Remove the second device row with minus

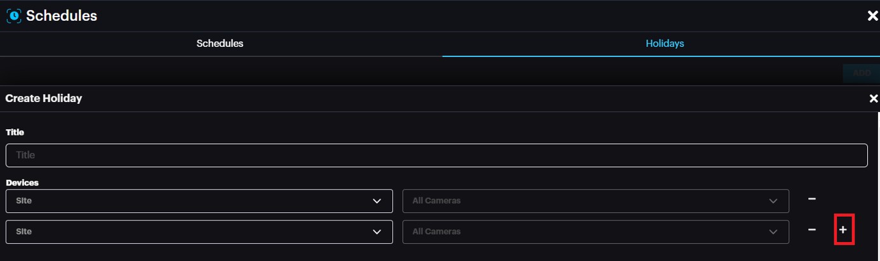(x=811, y=230)
